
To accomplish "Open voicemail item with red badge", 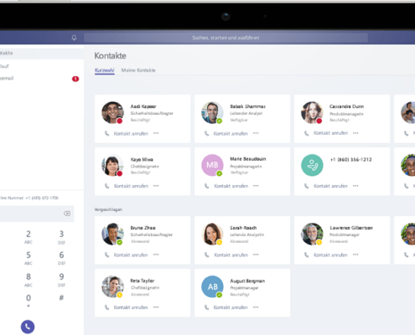I will click(39, 79).
